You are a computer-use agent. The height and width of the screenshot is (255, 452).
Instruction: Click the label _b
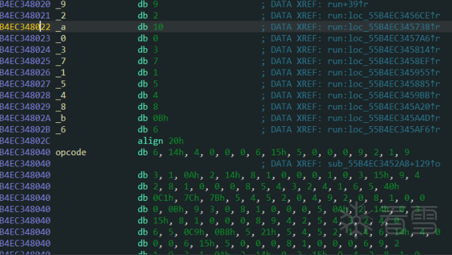point(61,118)
